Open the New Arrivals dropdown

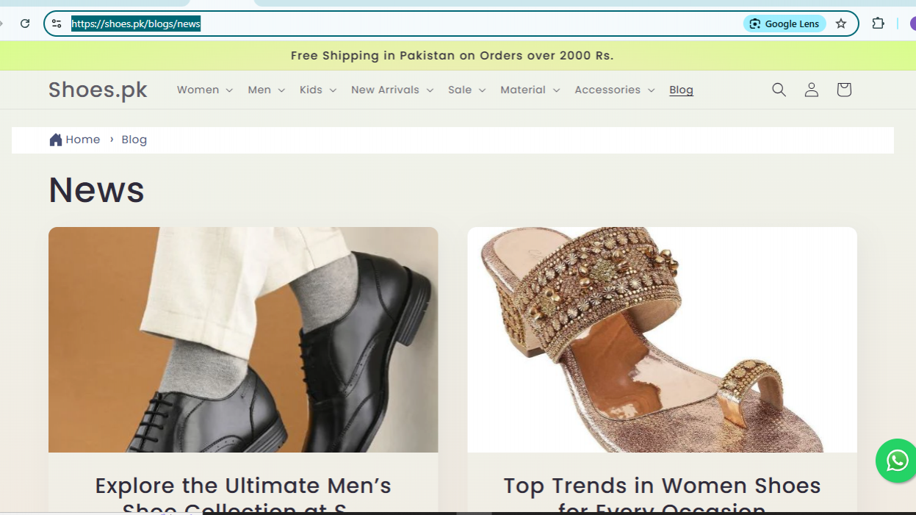click(392, 90)
